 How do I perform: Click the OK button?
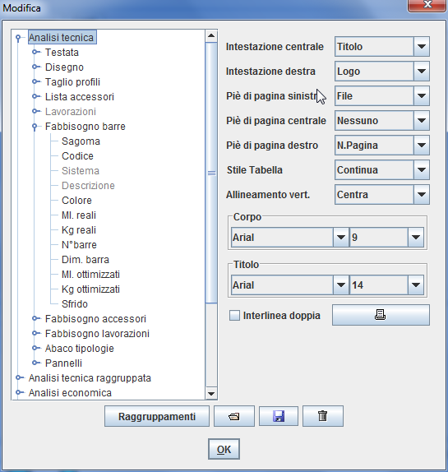[x=224, y=449]
